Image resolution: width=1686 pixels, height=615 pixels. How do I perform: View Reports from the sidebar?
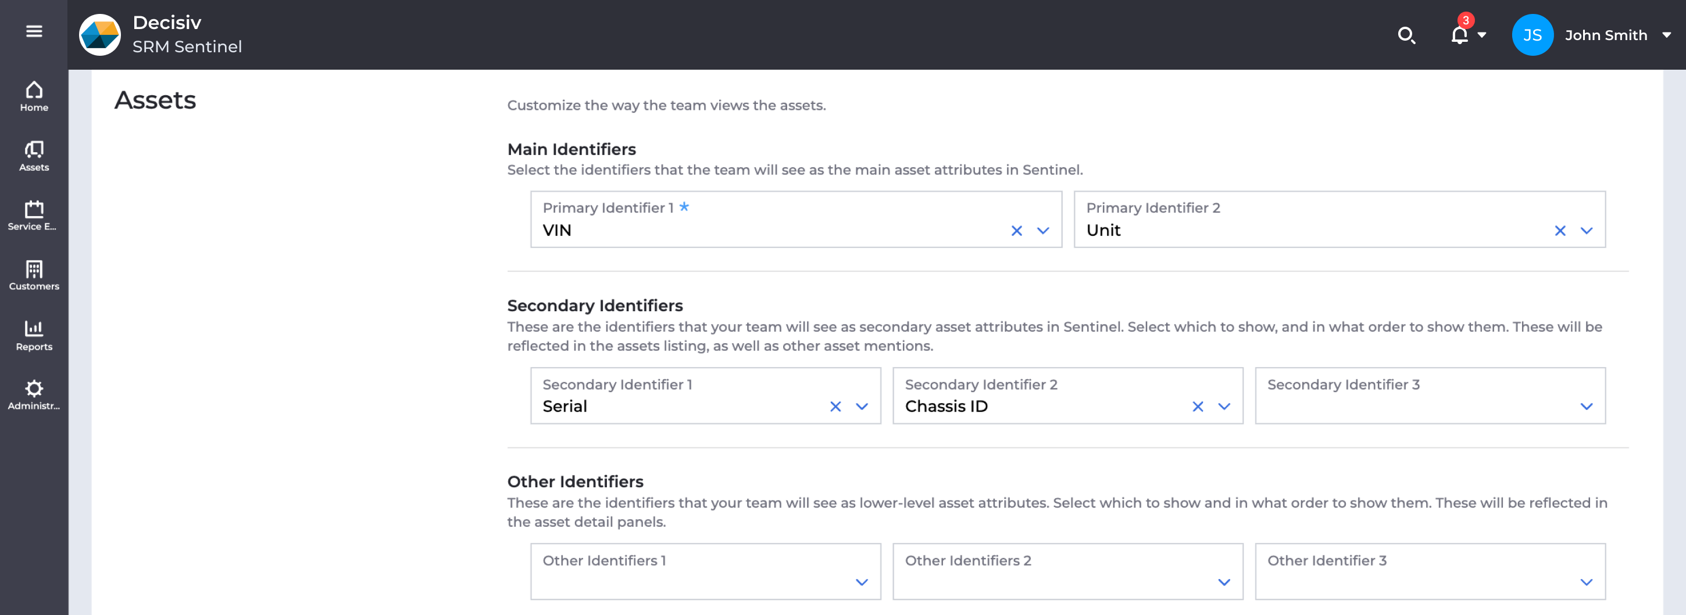(x=33, y=335)
